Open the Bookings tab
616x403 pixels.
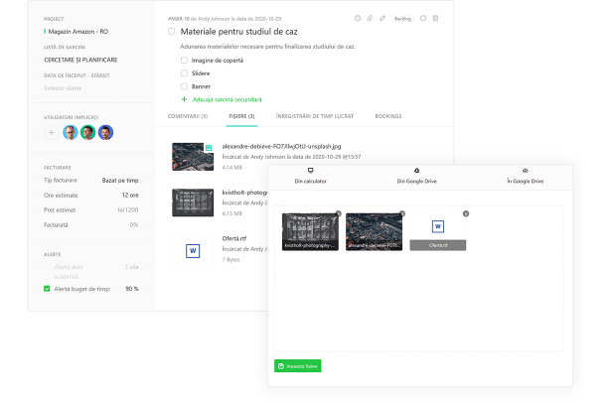click(x=388, y=116)
